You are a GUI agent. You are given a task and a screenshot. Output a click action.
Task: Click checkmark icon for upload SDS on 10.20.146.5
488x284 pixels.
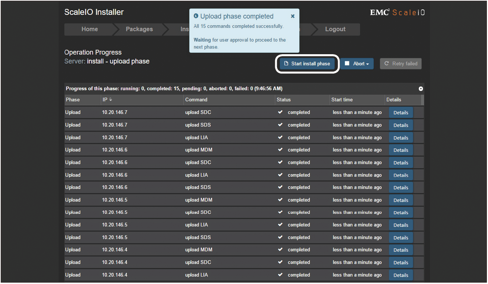click(280, 237)
